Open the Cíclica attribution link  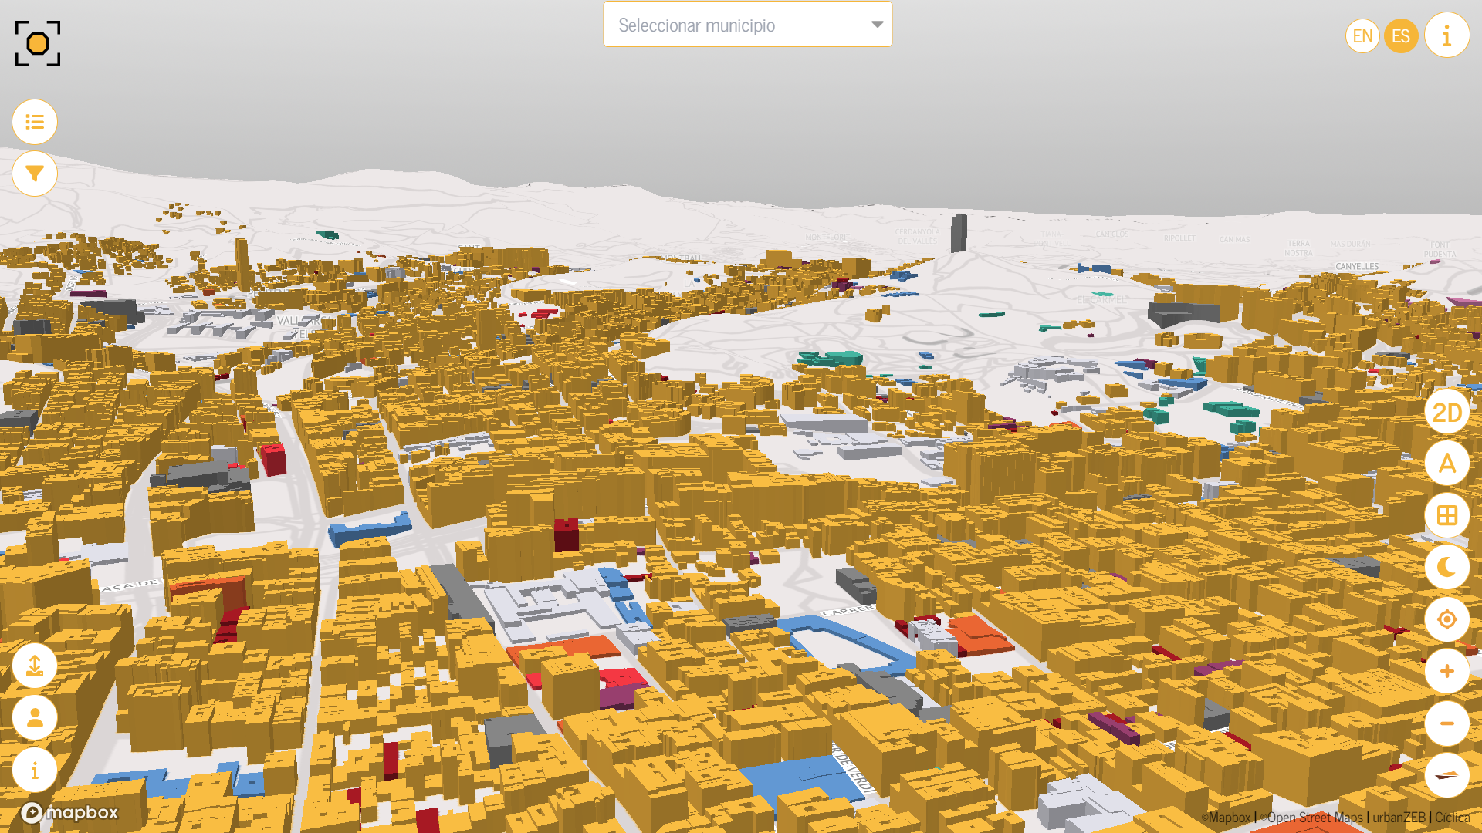pyautogui.click(x=1452, y=818)
